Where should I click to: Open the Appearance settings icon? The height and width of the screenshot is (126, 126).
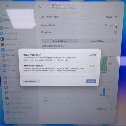[2, 39]
